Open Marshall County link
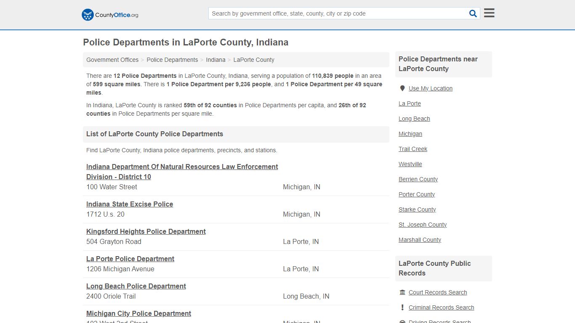575x323 pixels. tap(420, 240)
